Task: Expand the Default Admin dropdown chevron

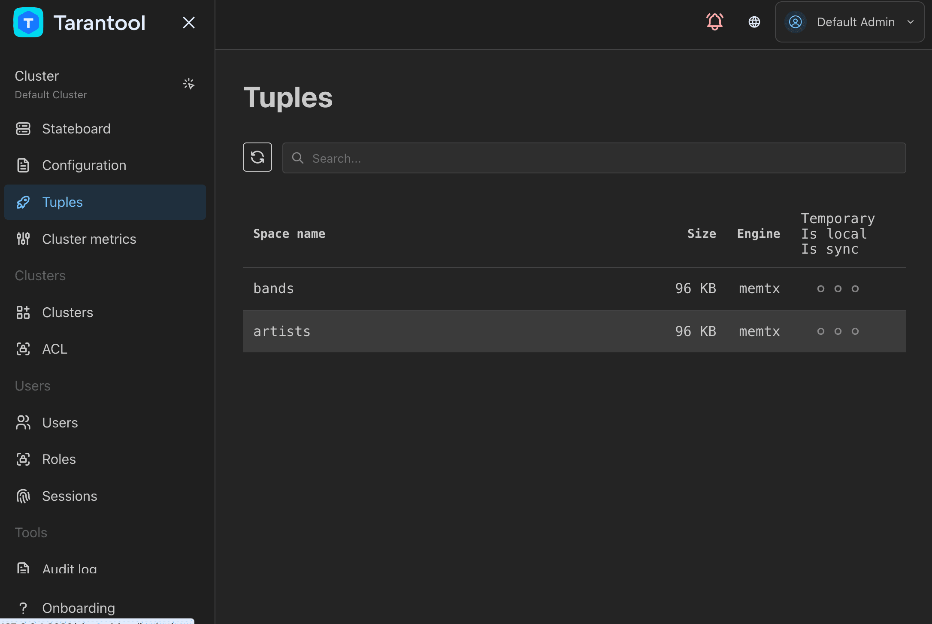Action: tap(911, 22)
